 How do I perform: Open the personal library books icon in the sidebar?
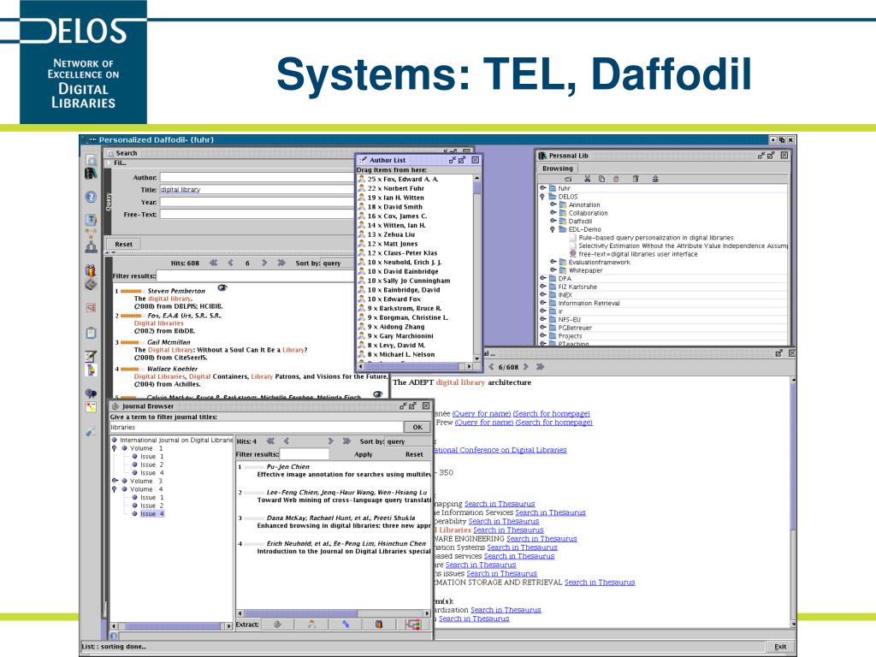click(x=91, y=174)
